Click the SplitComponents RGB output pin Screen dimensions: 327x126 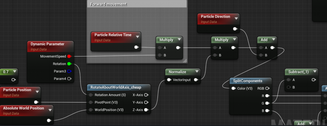(x=267, y=88)
